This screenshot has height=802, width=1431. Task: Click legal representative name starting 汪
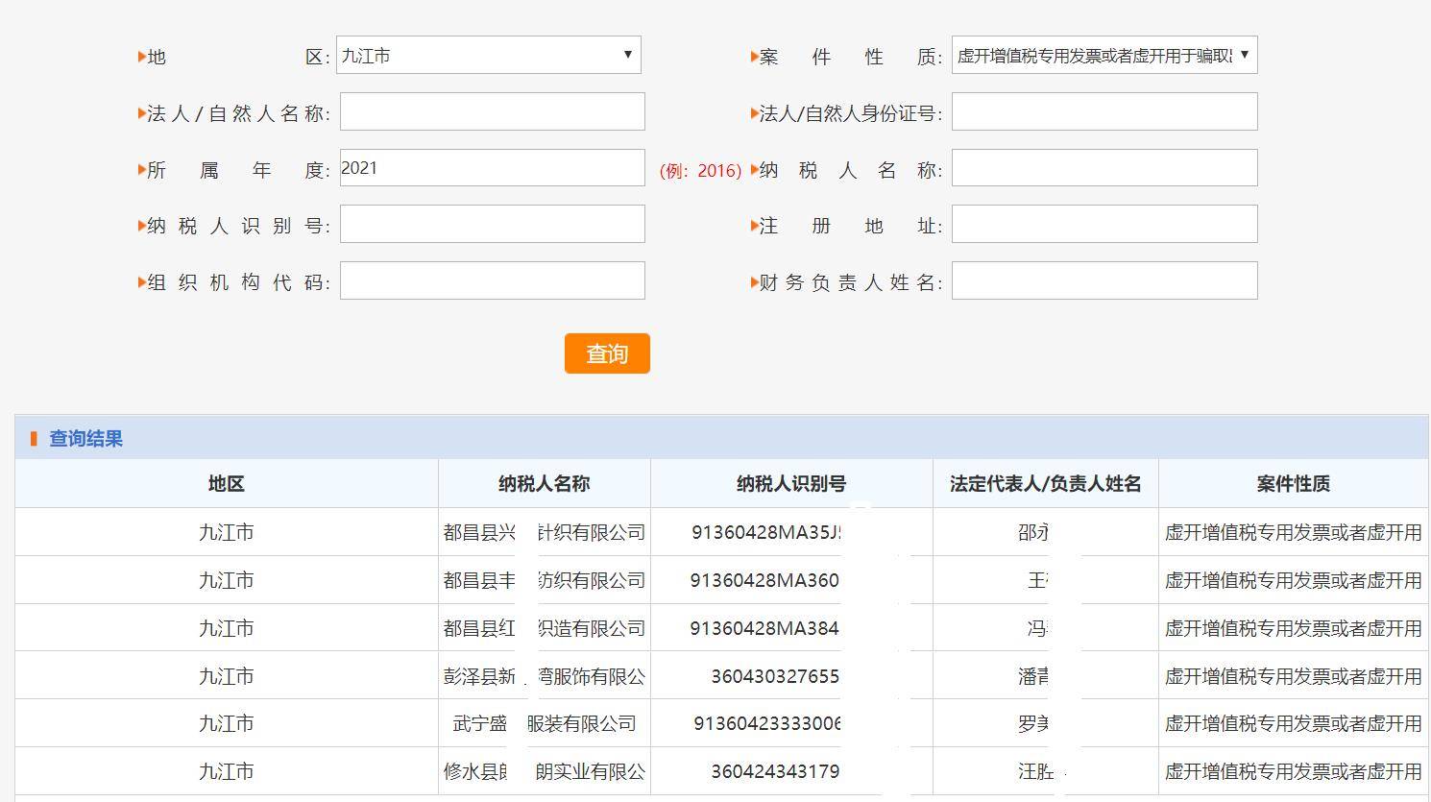1037,771
